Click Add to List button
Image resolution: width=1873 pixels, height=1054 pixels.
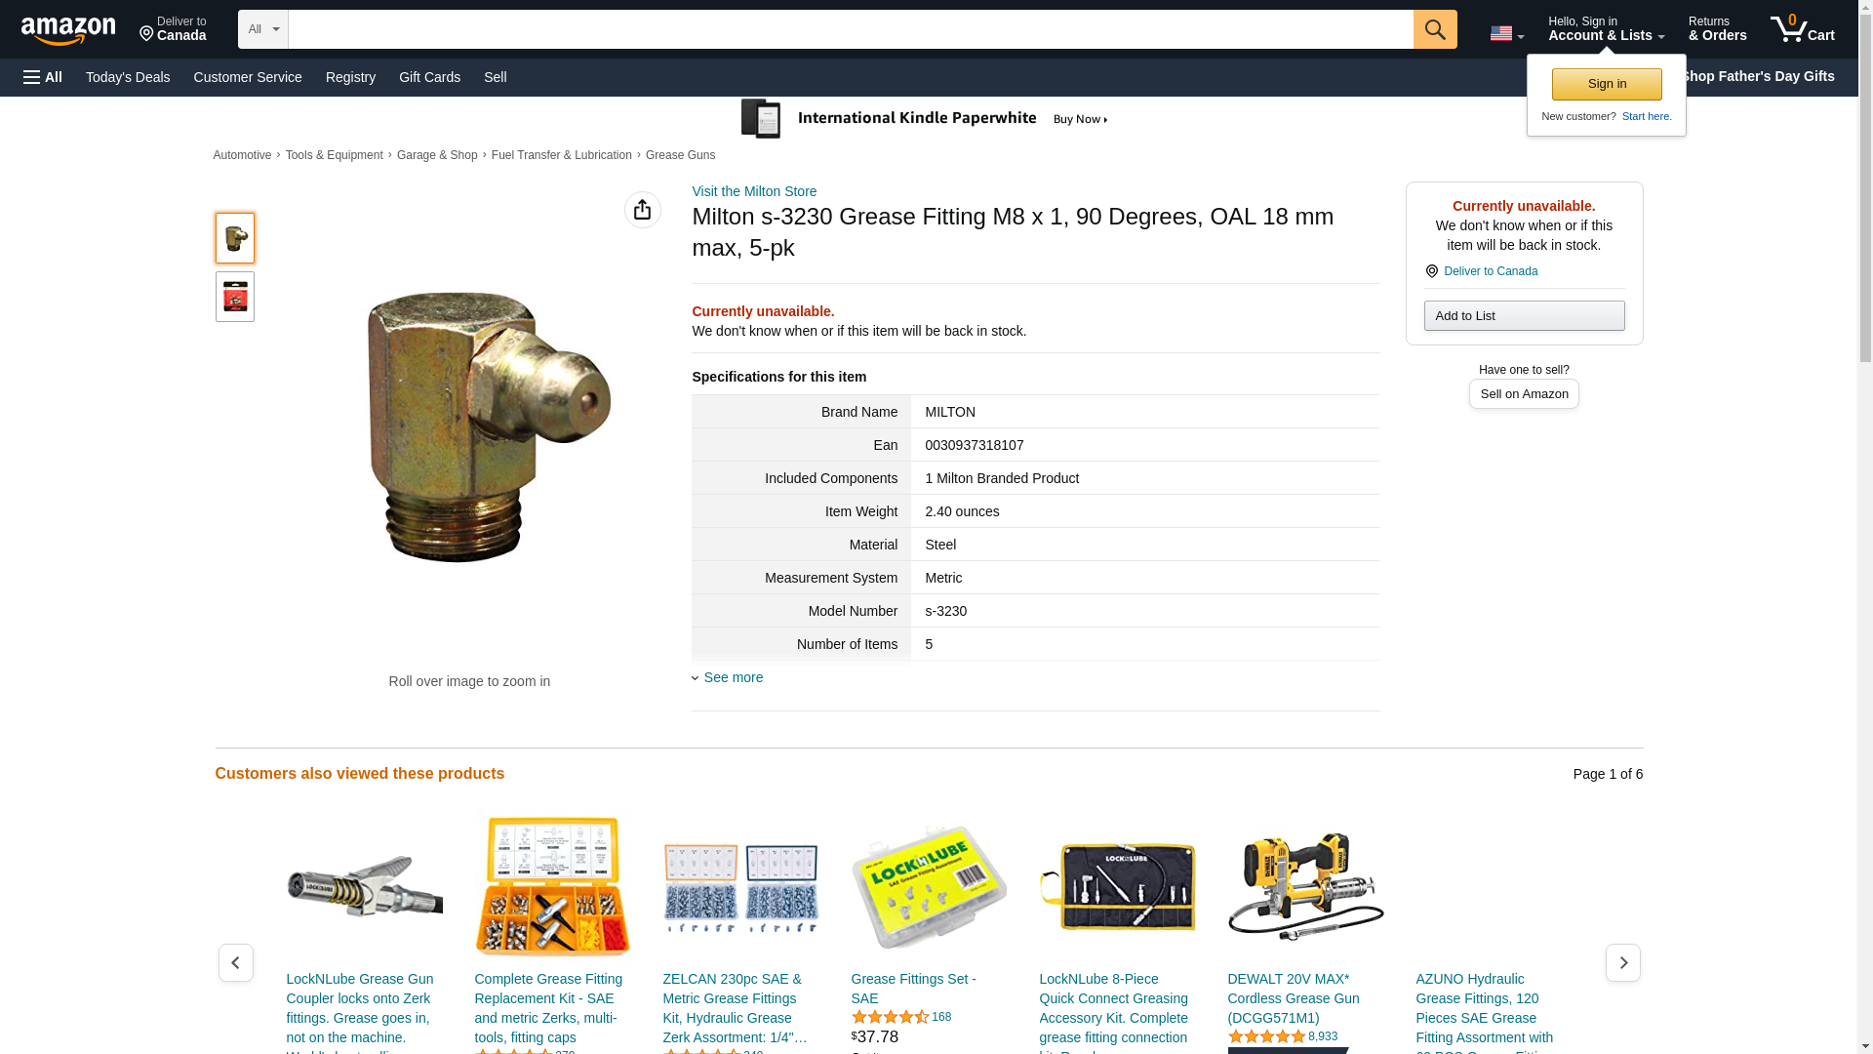click(x=1524, y=315)
